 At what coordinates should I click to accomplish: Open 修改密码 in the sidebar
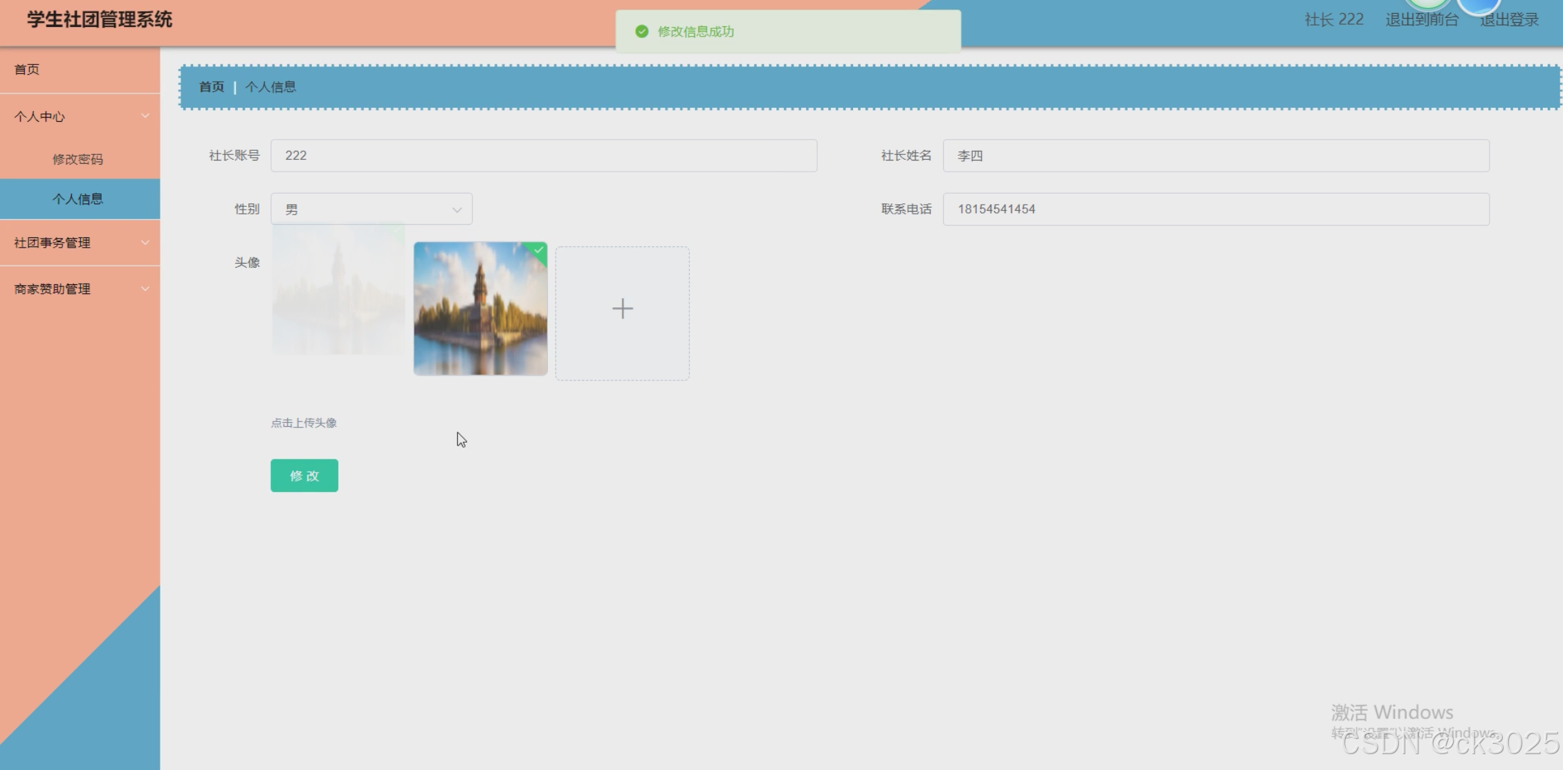coord(77,159)
